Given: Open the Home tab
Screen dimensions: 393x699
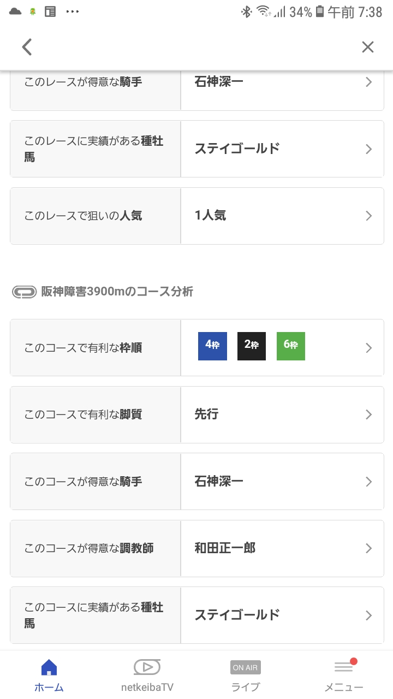Looking at the screenshot, I should [x=49, y=675].
